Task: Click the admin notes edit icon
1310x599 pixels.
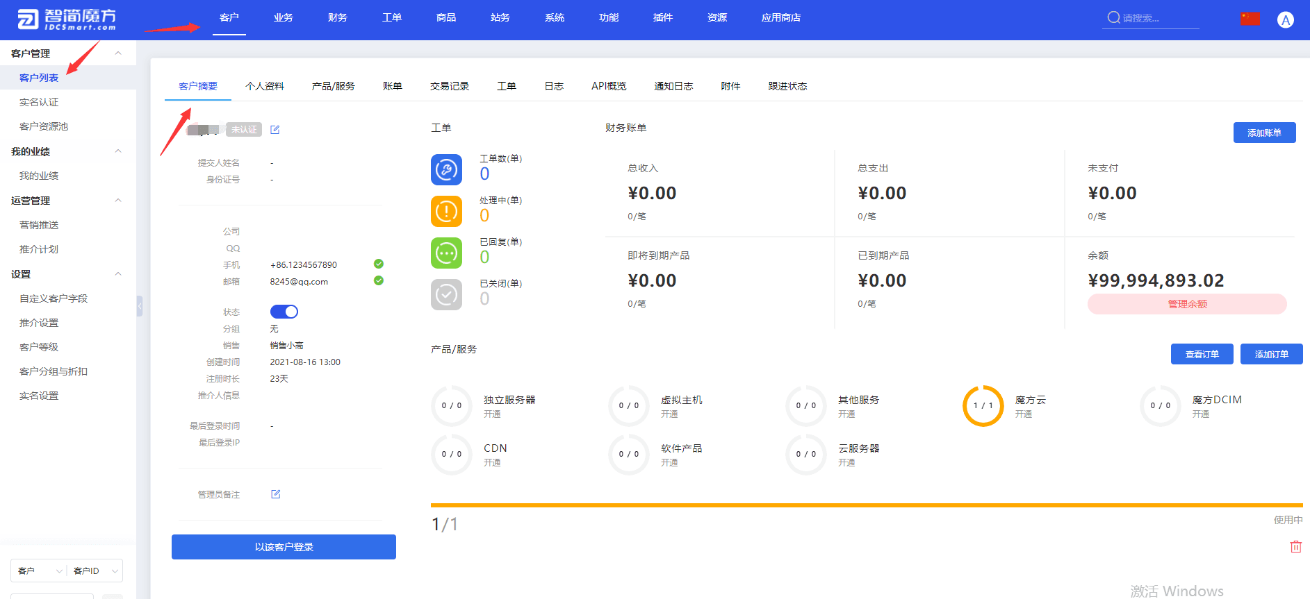Action: coord(276,494)
